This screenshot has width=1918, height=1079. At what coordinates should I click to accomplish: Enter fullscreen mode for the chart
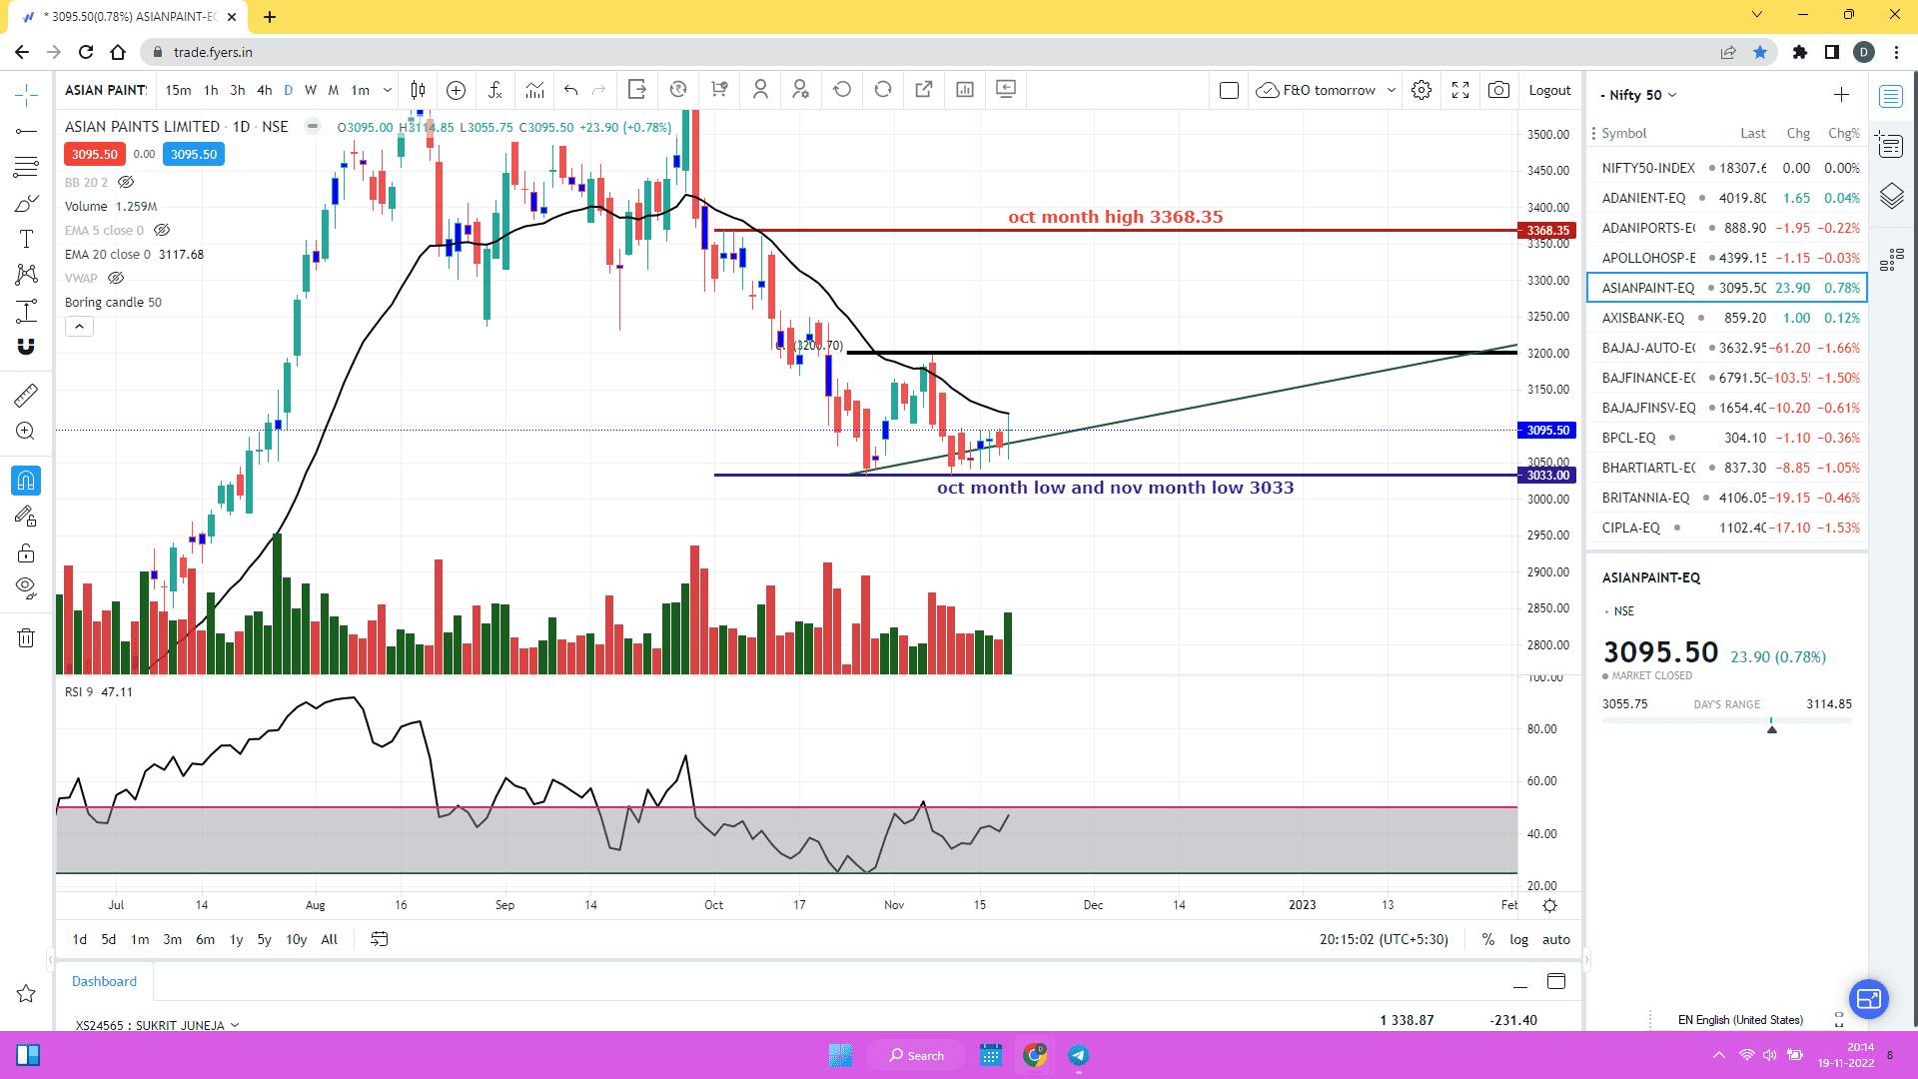[x=1460, y=90]
